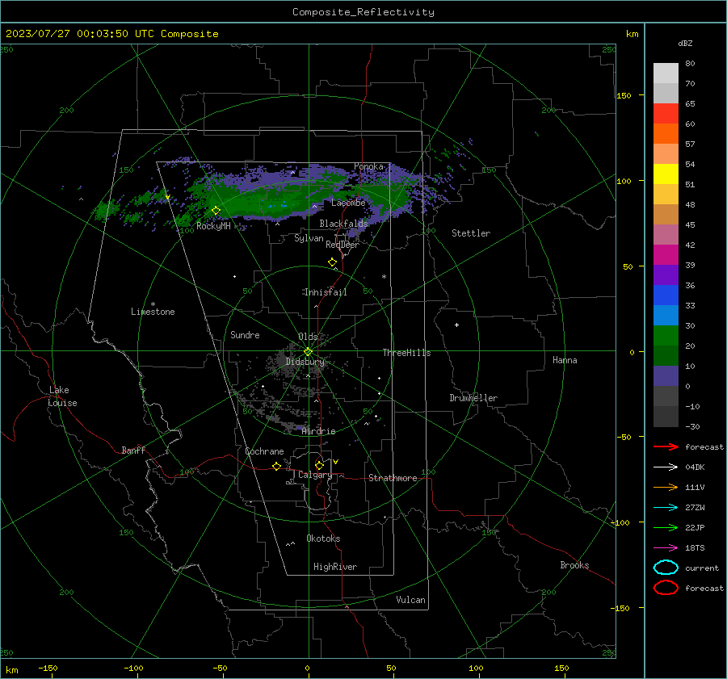Click the Vulcan label
This screenshot has width=727, height=679.
(410, 600)
